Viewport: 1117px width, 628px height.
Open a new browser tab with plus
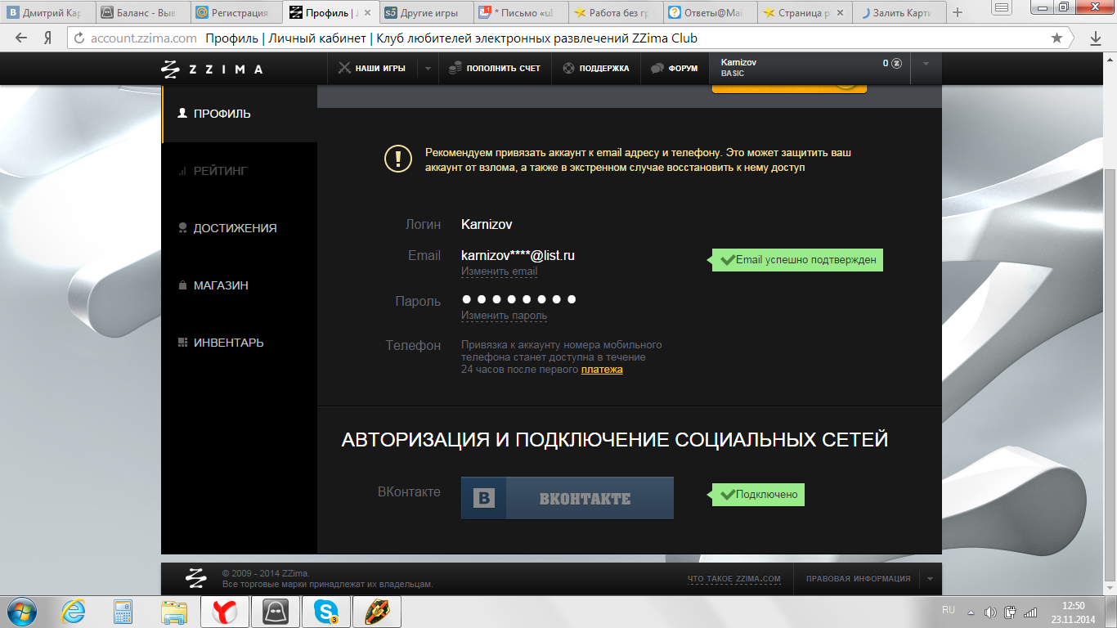(958, 12)
